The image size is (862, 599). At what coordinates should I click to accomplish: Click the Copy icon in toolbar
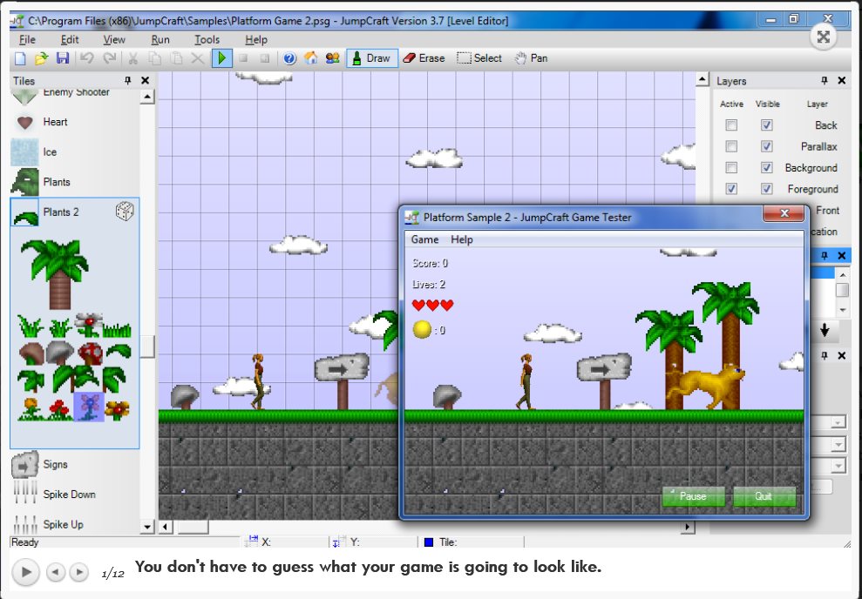pos(155,58)
